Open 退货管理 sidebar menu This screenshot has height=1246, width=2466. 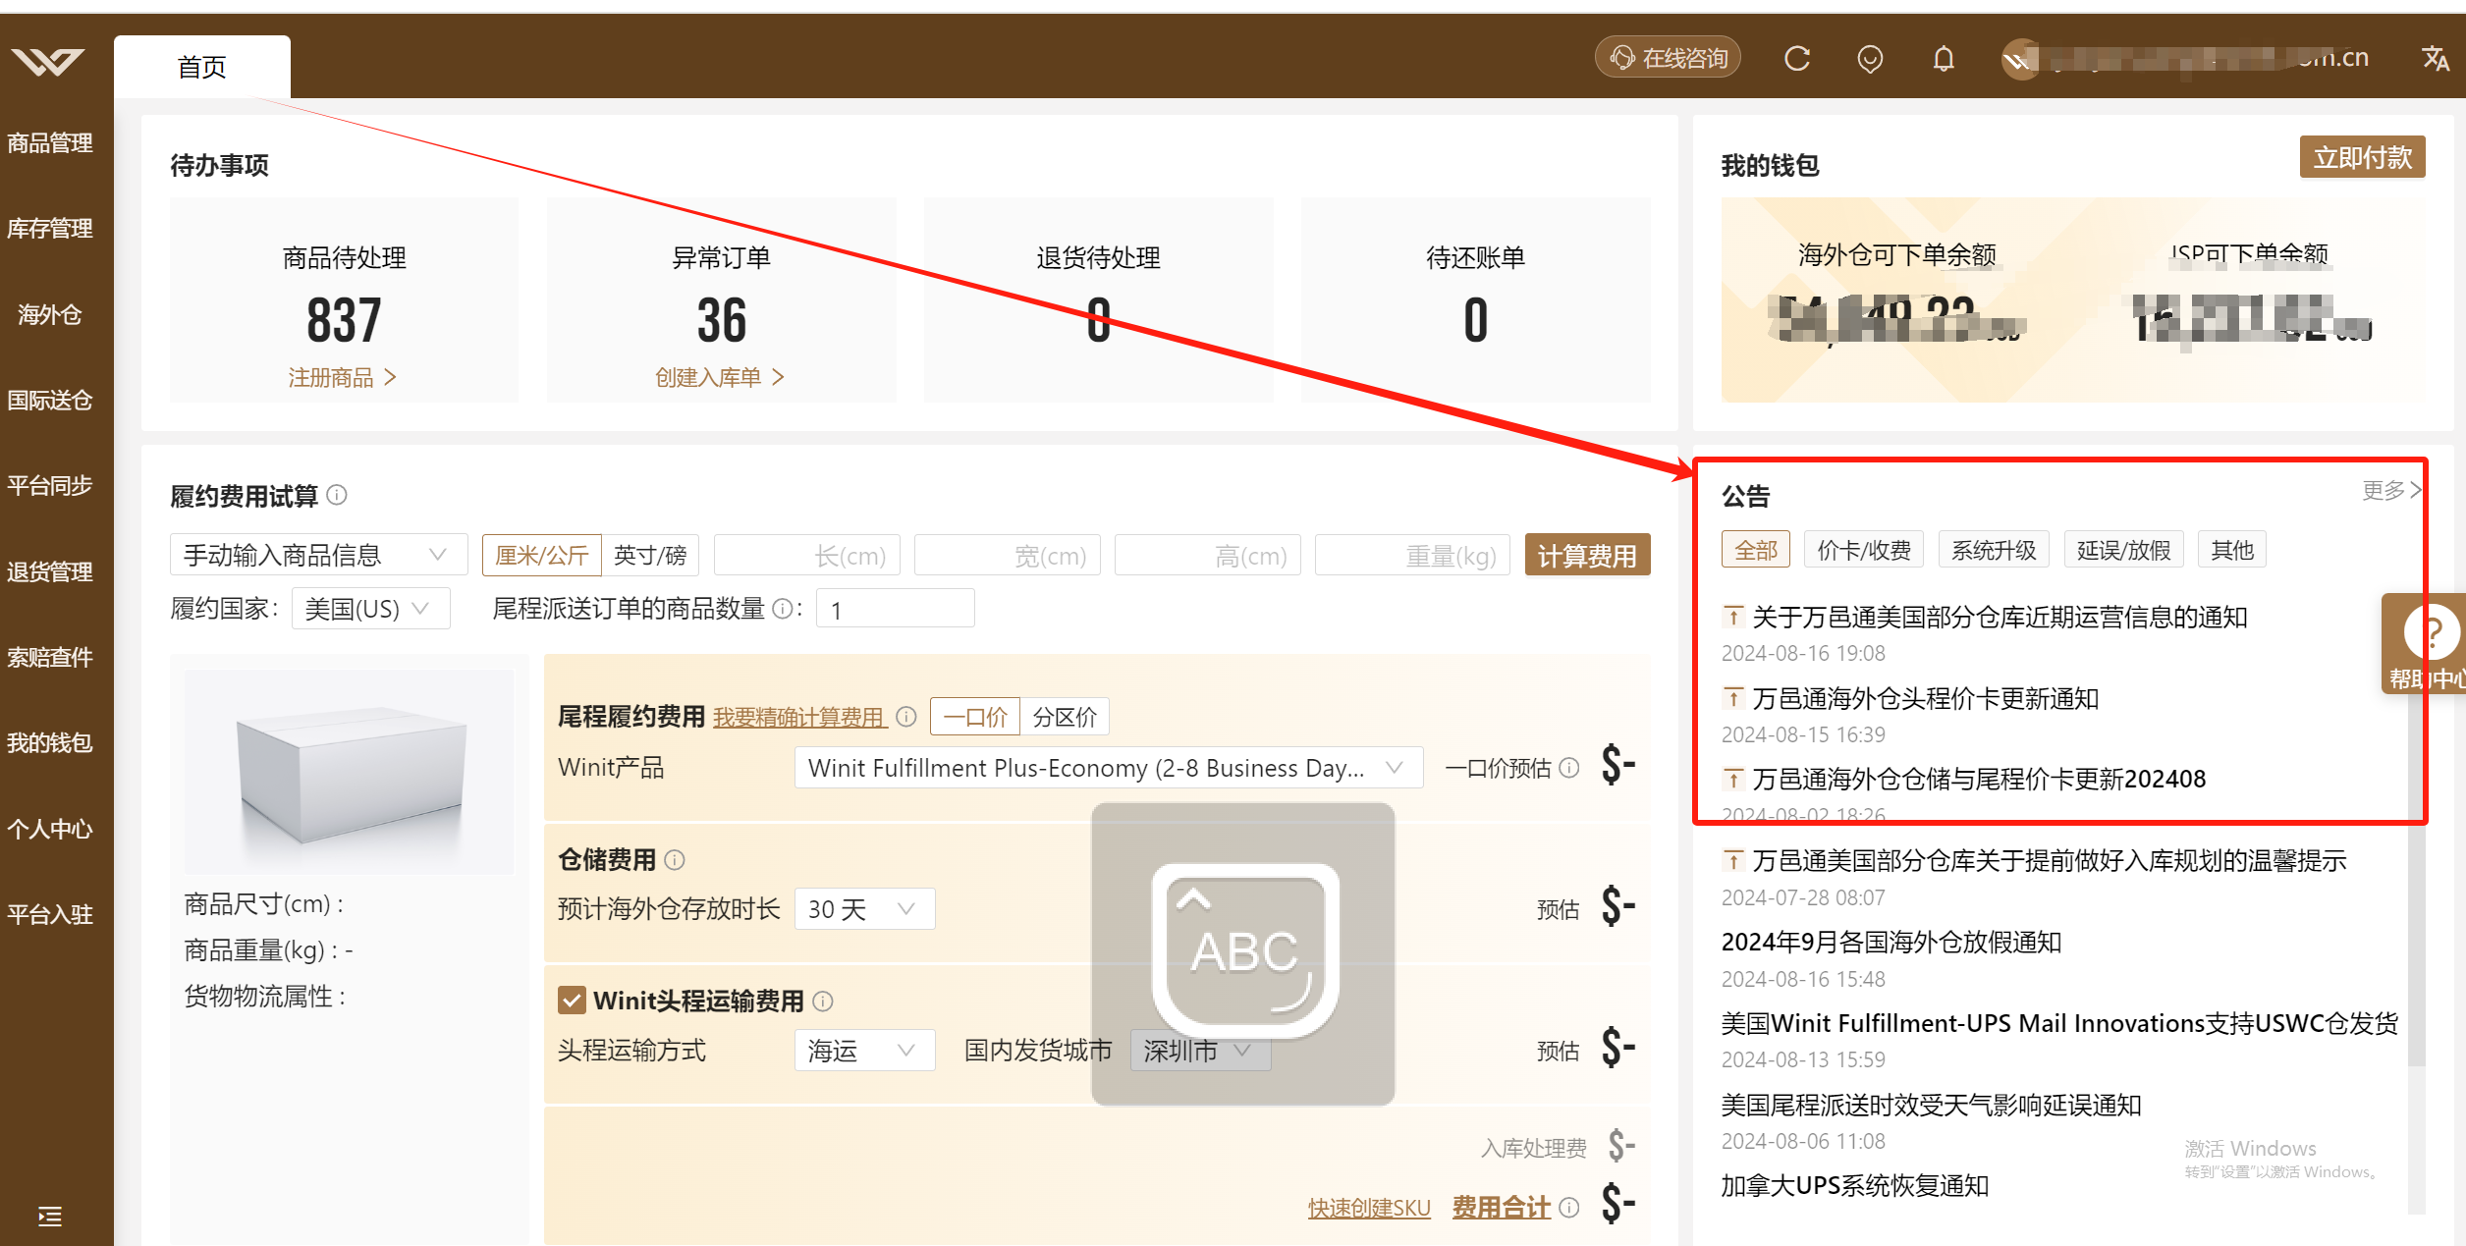point(50,571)
